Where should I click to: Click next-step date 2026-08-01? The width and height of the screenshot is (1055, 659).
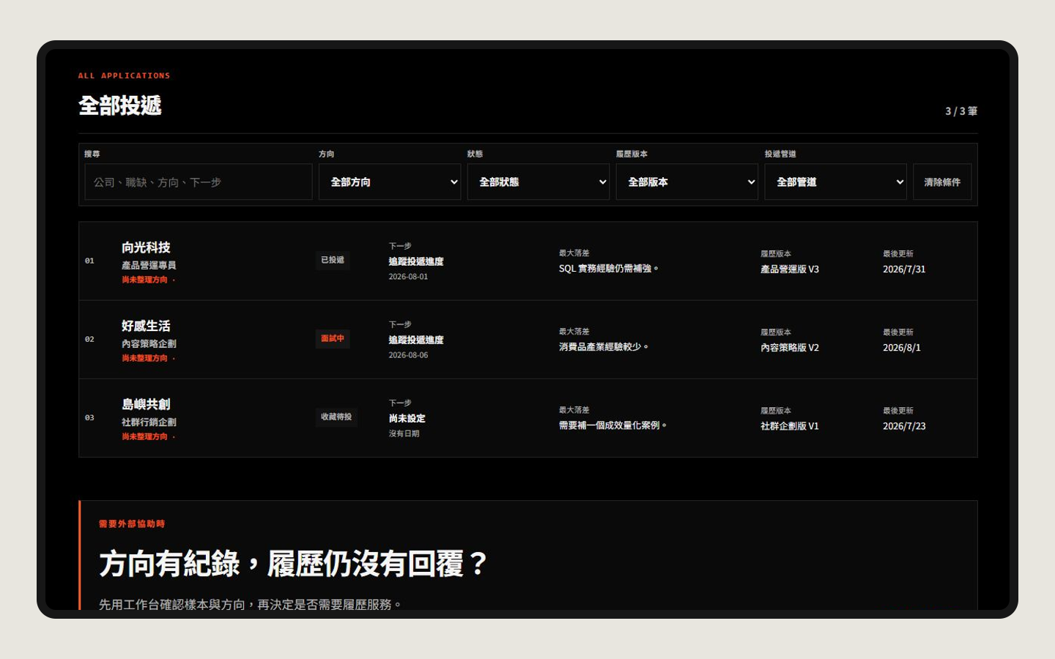coord(408,277)
